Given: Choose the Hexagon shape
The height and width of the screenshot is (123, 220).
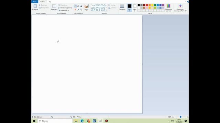Looking at the screenshot, I should pyautogui.click(x=102, y=8).
